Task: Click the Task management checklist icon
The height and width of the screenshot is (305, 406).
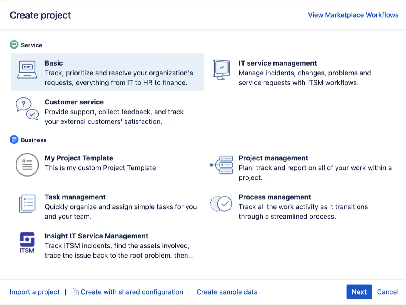Action: tap(27, 204)
